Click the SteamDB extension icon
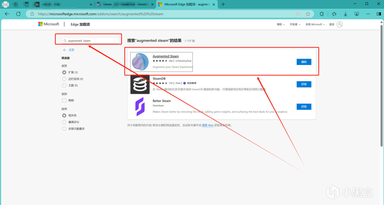 140,84
